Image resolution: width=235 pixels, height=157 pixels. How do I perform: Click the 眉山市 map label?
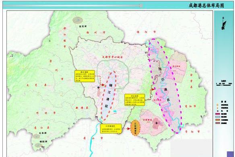93,138
